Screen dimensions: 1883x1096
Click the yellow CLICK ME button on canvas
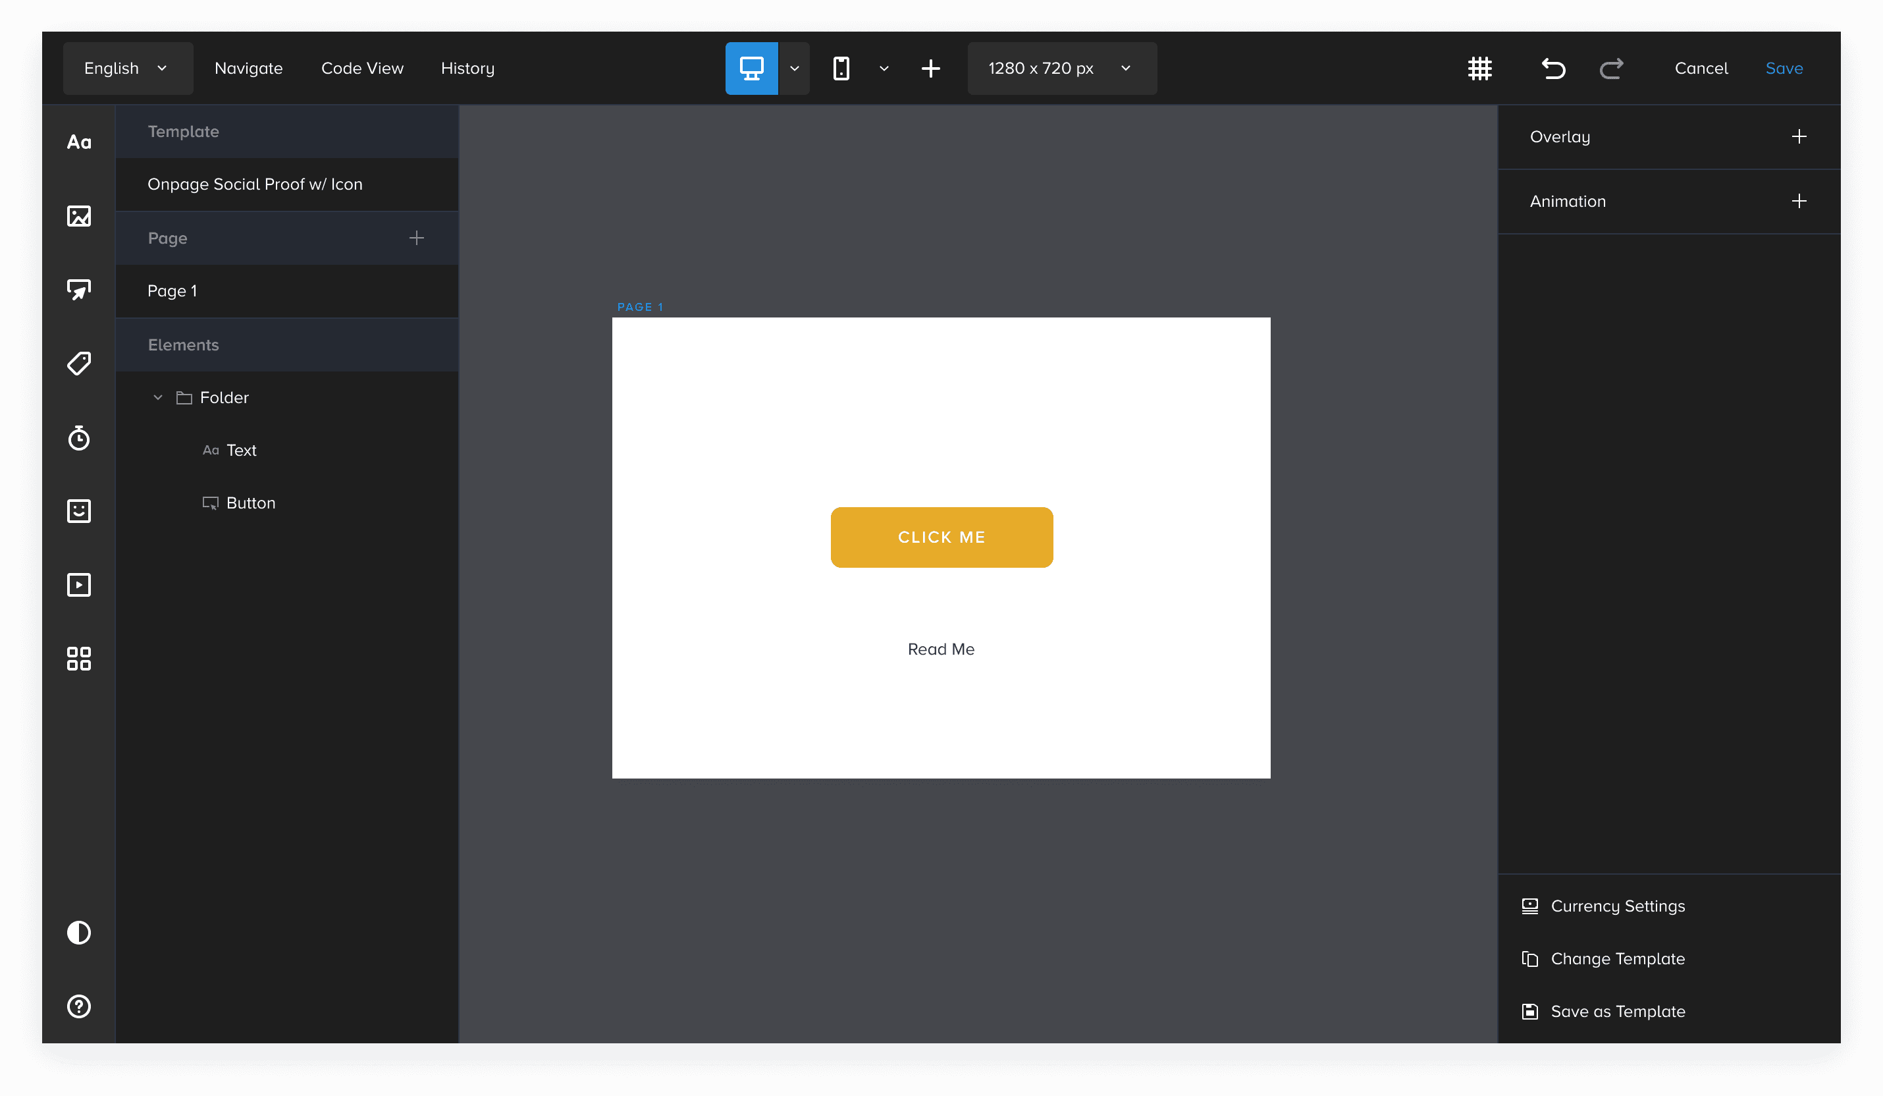[941, 537]
